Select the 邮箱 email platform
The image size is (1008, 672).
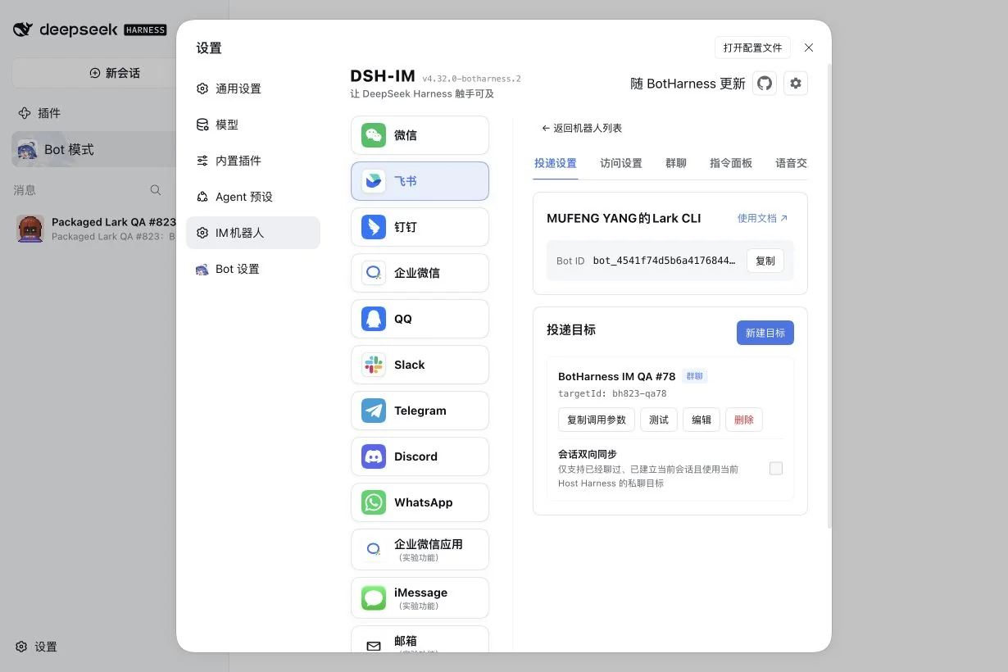click(x=420, y=639)
